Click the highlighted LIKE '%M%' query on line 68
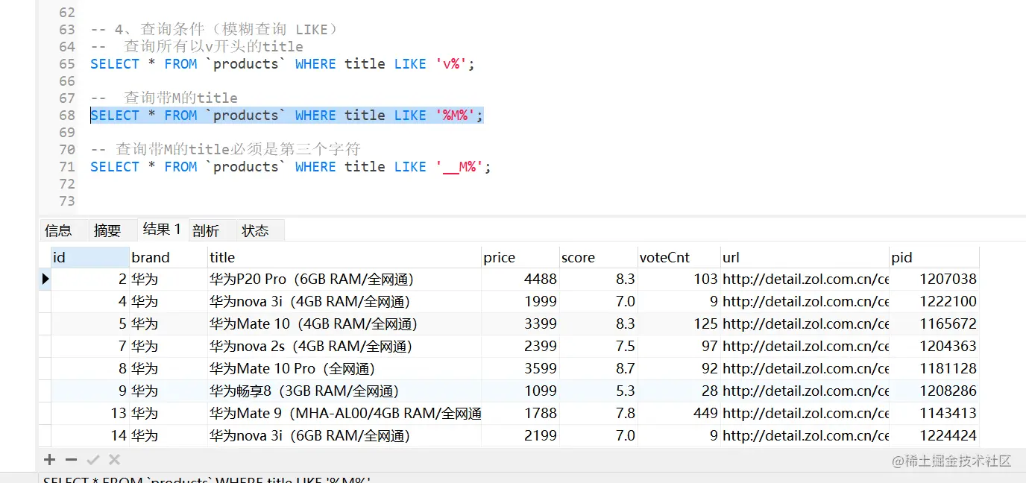 pyautogui.click(x=287, y=116)
